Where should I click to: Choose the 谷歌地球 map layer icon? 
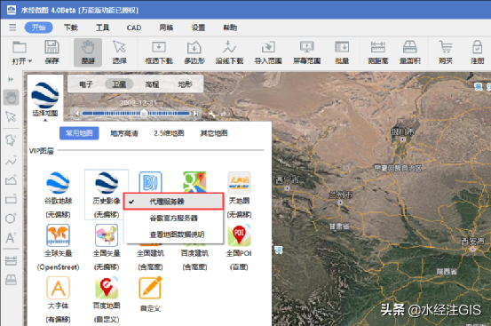[x=58, y=183]
